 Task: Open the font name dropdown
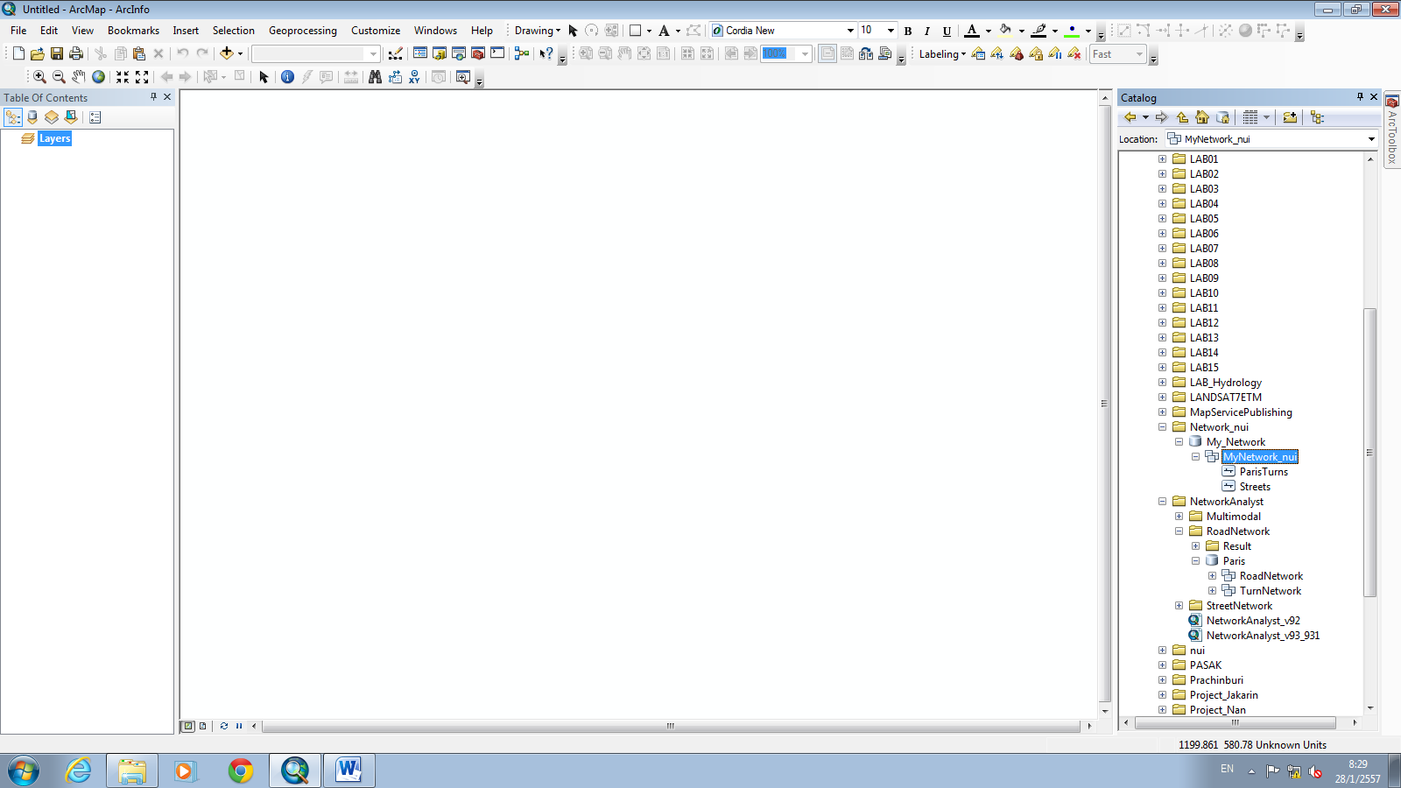(x=849, y=31)
